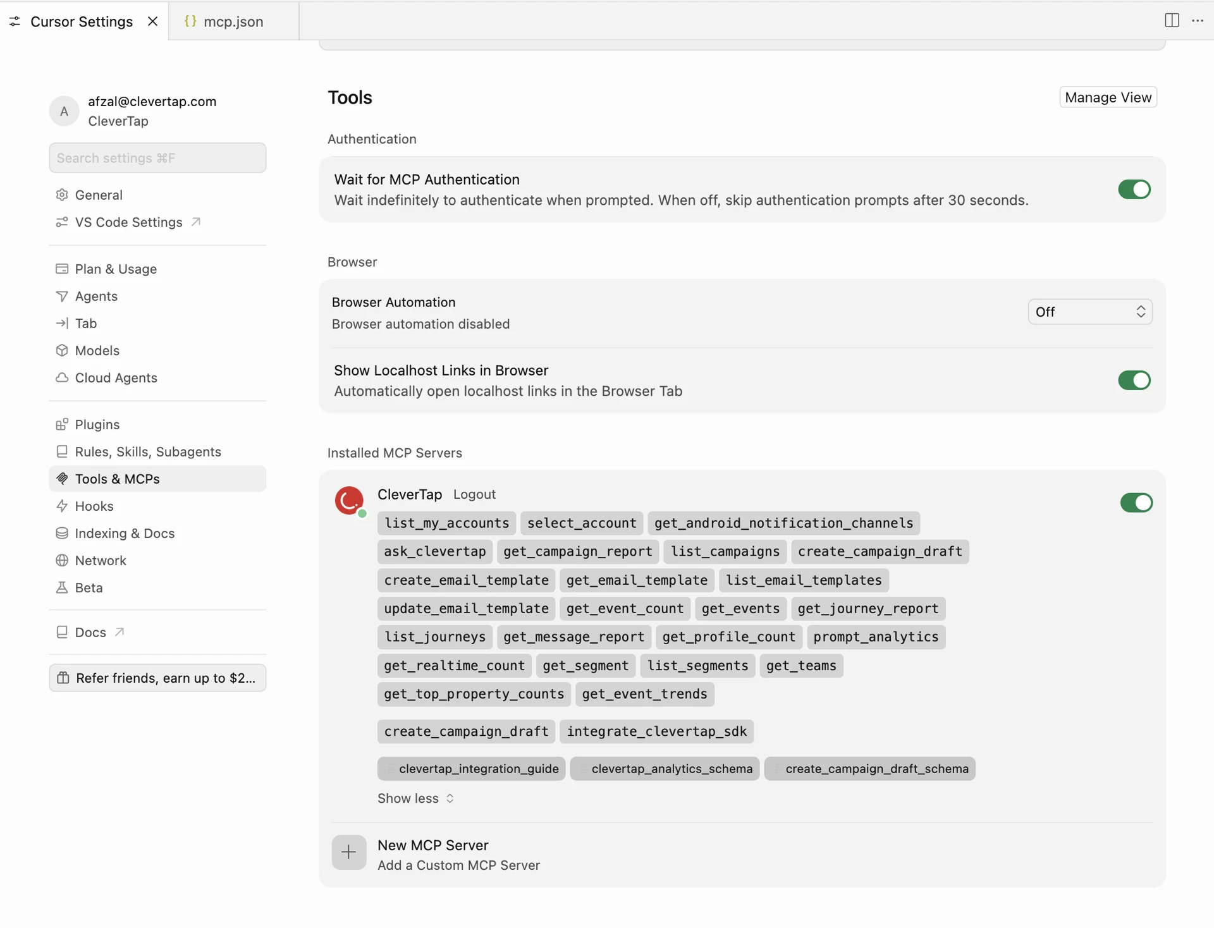Open Hooks settings section
The image size is (1214, 928).
157,506
